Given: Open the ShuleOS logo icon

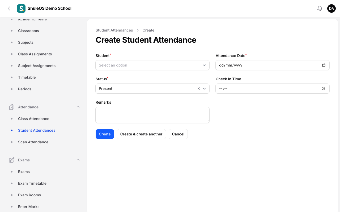Looking at the screenshot, I should [x=21, y=8].
